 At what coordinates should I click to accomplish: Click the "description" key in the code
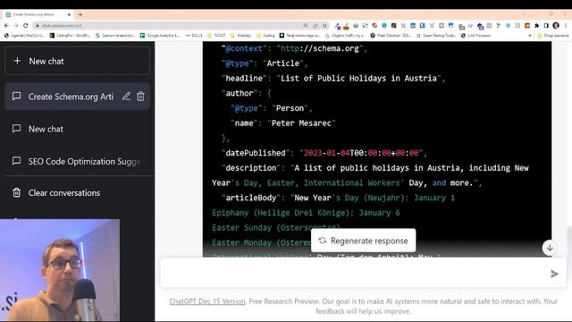(251, 168)
